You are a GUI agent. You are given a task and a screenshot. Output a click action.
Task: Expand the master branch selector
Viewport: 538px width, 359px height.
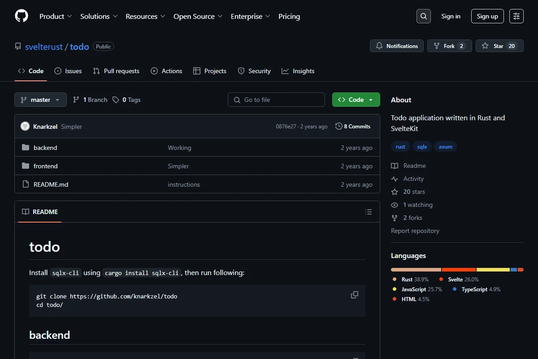(x=40, y=100)
